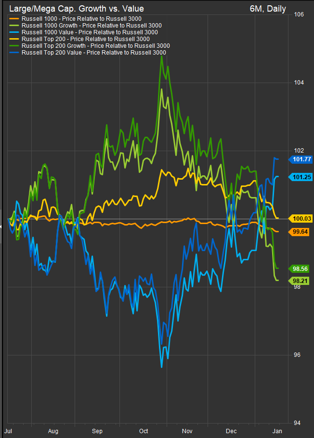Click the 98.21 light green price tag
This screenshot has width=314, height=438.
pyautogui.click(x=300, y=281)
